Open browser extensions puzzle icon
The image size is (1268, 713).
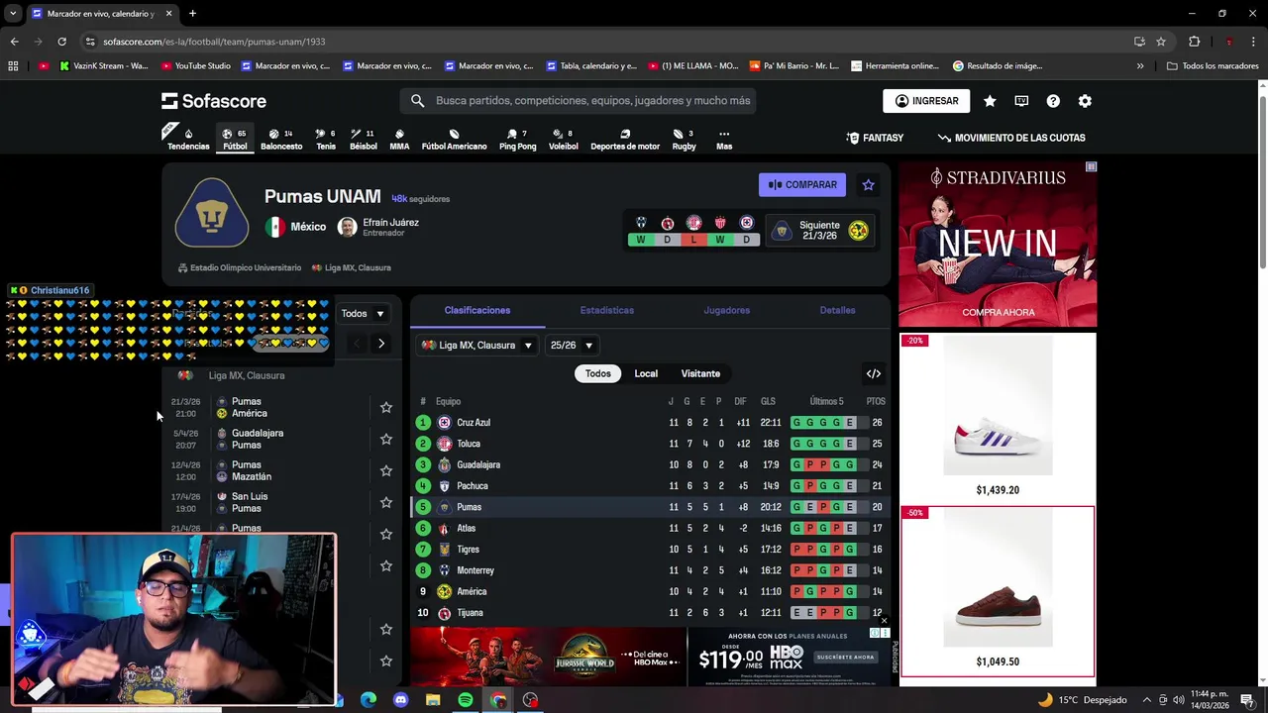click(1195, 42)
